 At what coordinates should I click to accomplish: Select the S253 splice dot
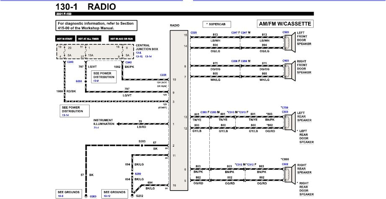(86, 80)
